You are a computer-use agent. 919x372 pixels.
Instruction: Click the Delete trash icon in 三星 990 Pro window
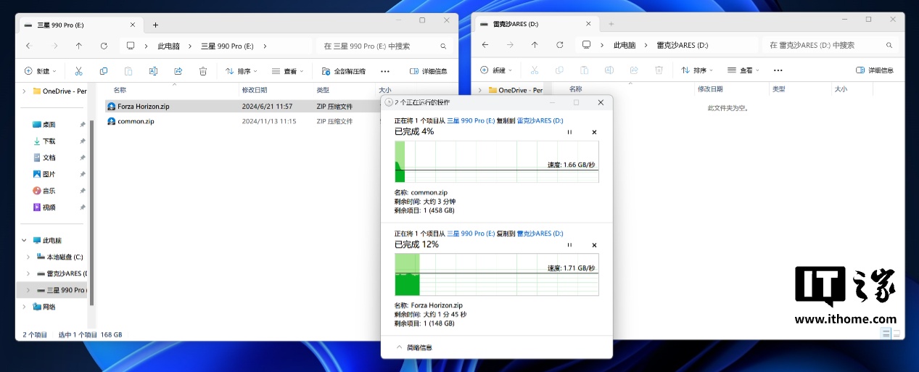point(203,71)
